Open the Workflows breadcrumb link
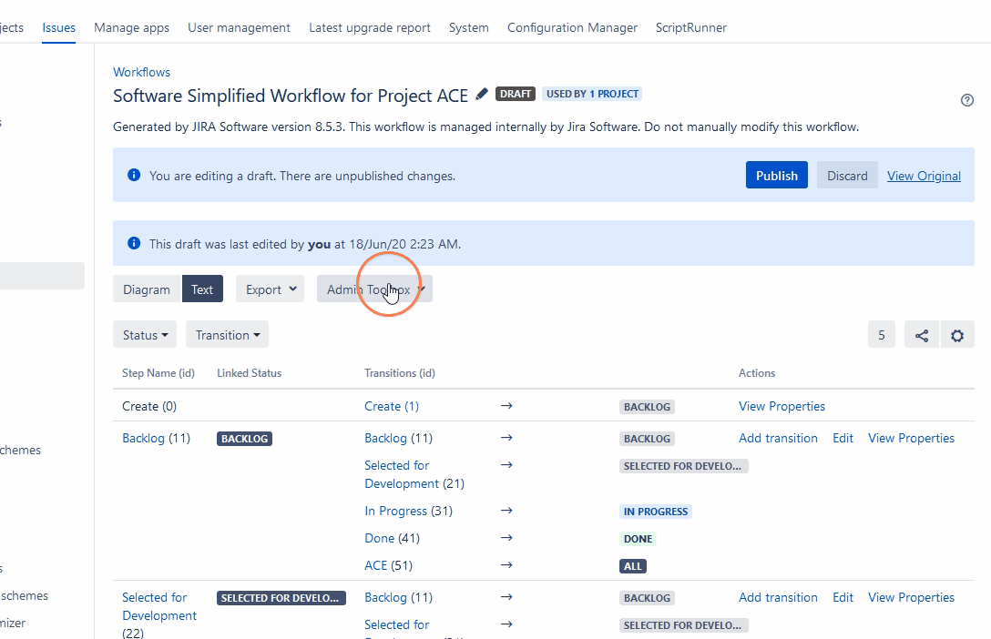Viewport: 991px width, 639px height. point(141,72)
